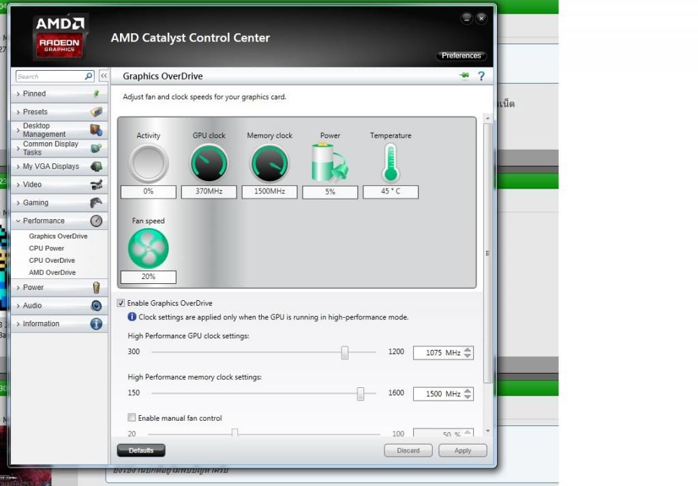The width and height of the screenshot is (698, 486).
Task: Expand the Information section arrow
Action: [18, 324]
